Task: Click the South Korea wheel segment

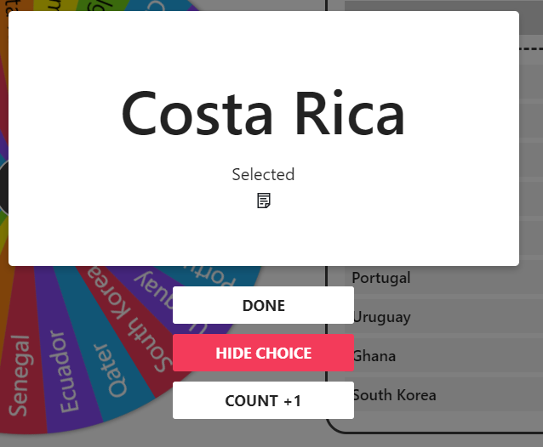Action: click(x=136, y=321)
